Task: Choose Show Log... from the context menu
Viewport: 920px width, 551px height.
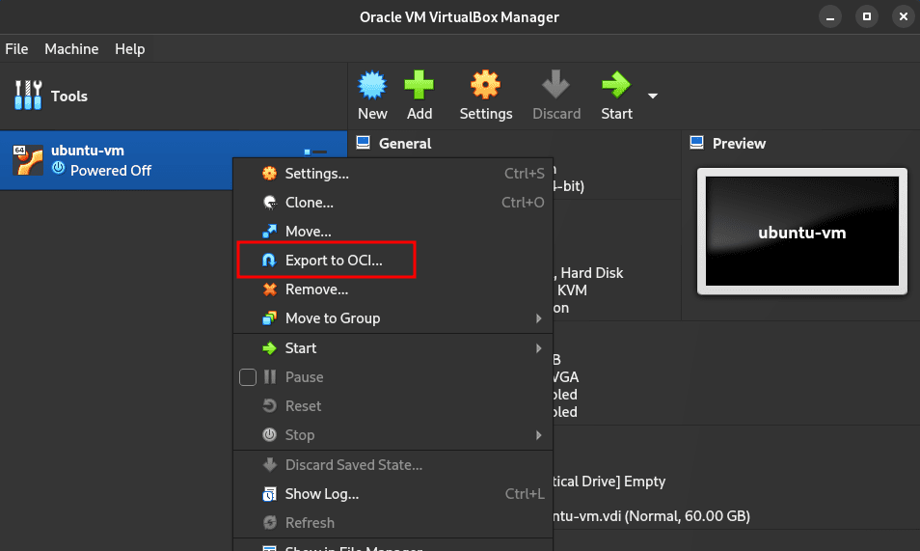Action: click(393, 494)
